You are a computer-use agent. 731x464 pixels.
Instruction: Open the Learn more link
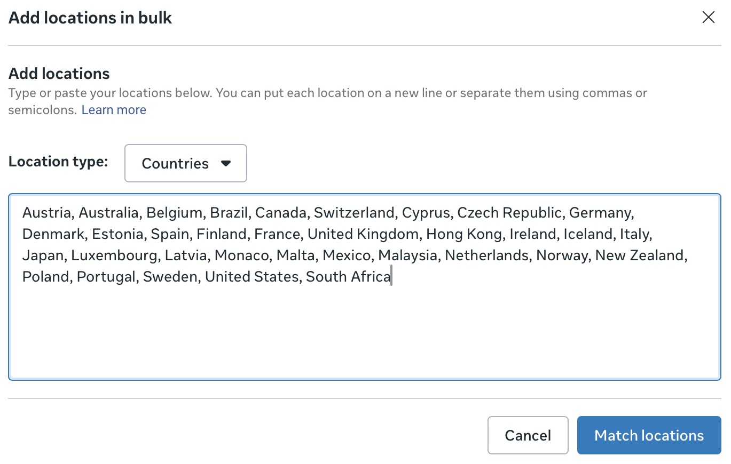click(113, 109)
